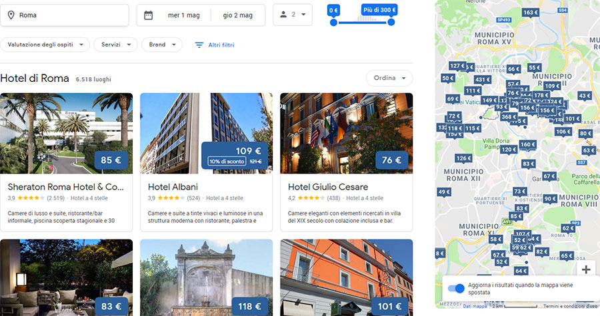Open the Valutazione degli ospiti dropdown
600x316 pixels.
[45, 45]
